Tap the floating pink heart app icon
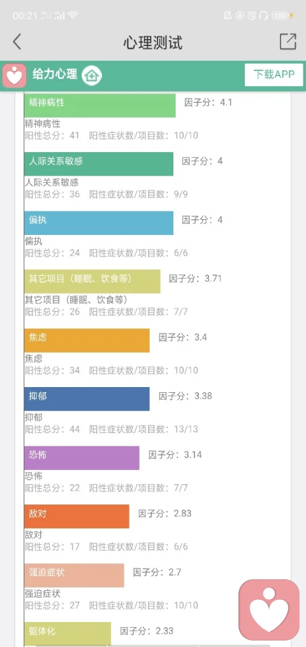The image size is (306, 647). pos(269,609)
